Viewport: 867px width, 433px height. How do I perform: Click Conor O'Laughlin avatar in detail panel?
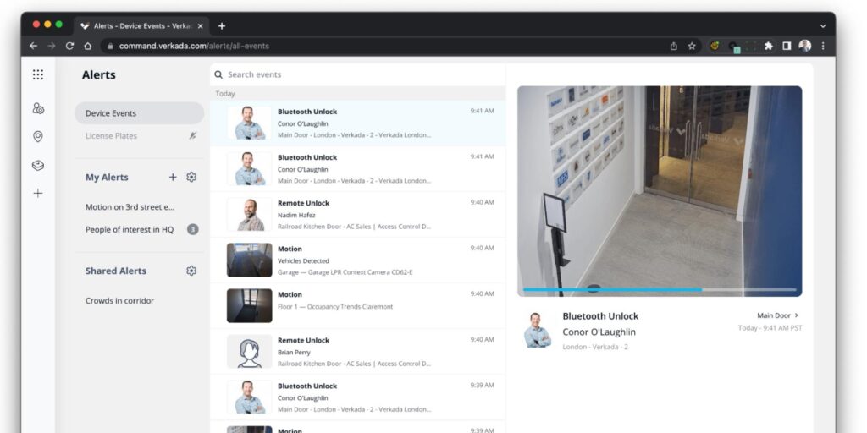538,331
